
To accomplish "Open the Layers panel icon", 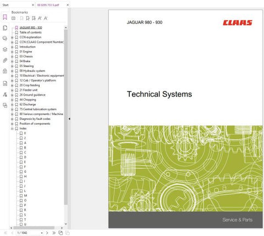I will [5, 50].
